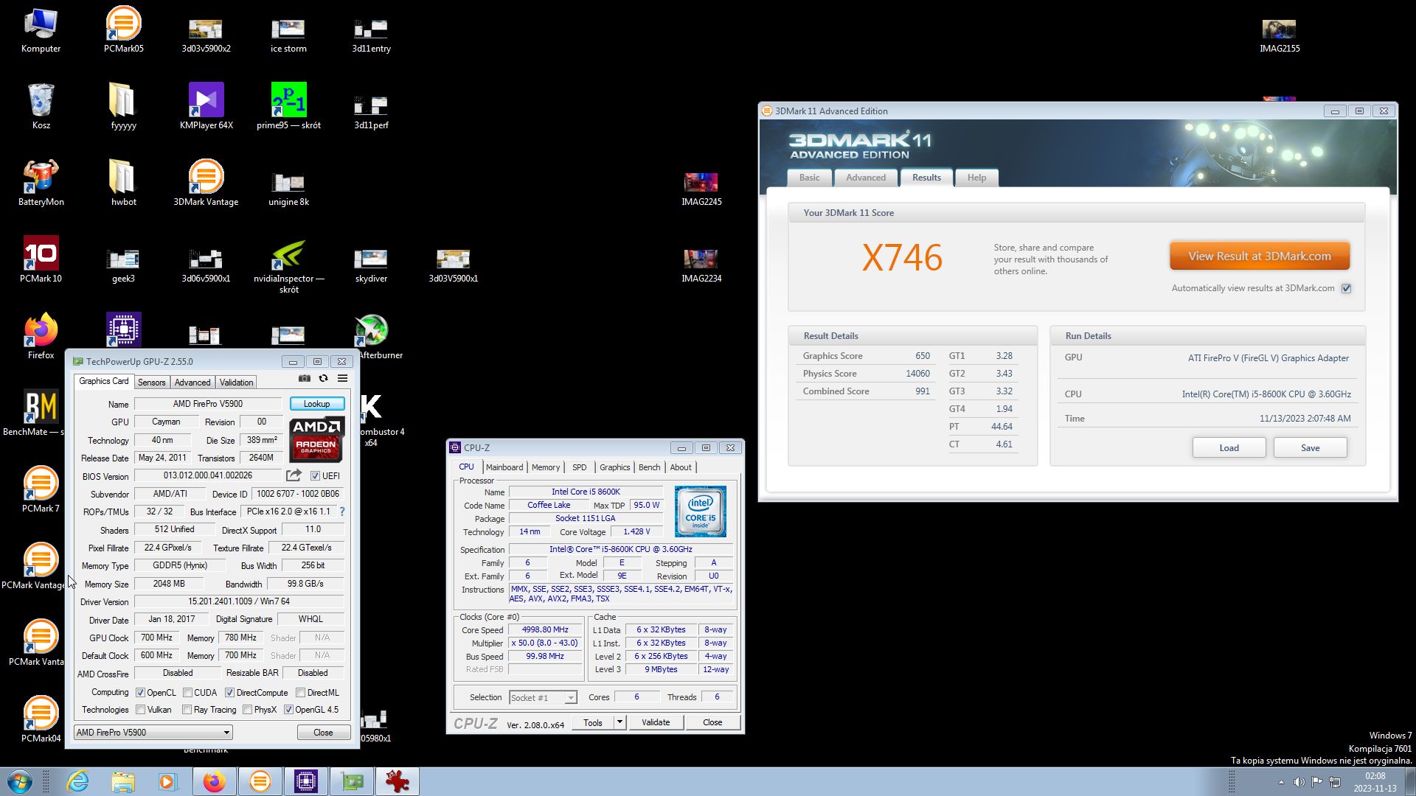This screenshot has width=1416, height=796.
Task: Select the Firefox desktop shortcut
Action: coord(41,336)
